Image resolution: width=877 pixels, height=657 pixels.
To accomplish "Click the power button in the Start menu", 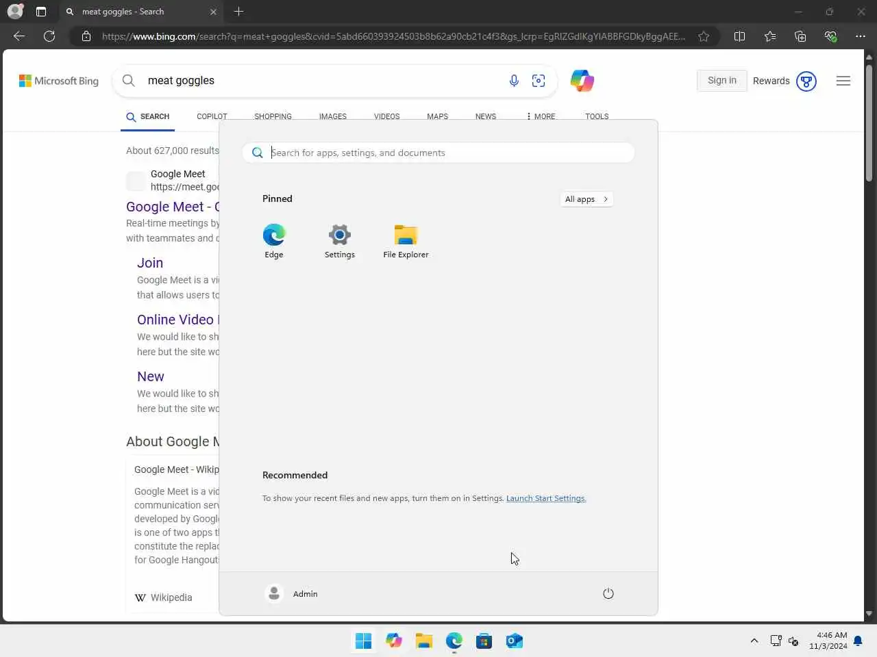I will coord(608,593).
